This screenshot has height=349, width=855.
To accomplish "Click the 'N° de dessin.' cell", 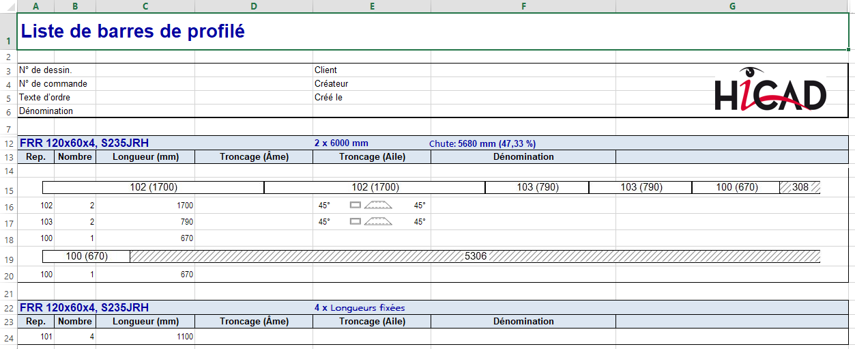I will [x=46, y=70].
